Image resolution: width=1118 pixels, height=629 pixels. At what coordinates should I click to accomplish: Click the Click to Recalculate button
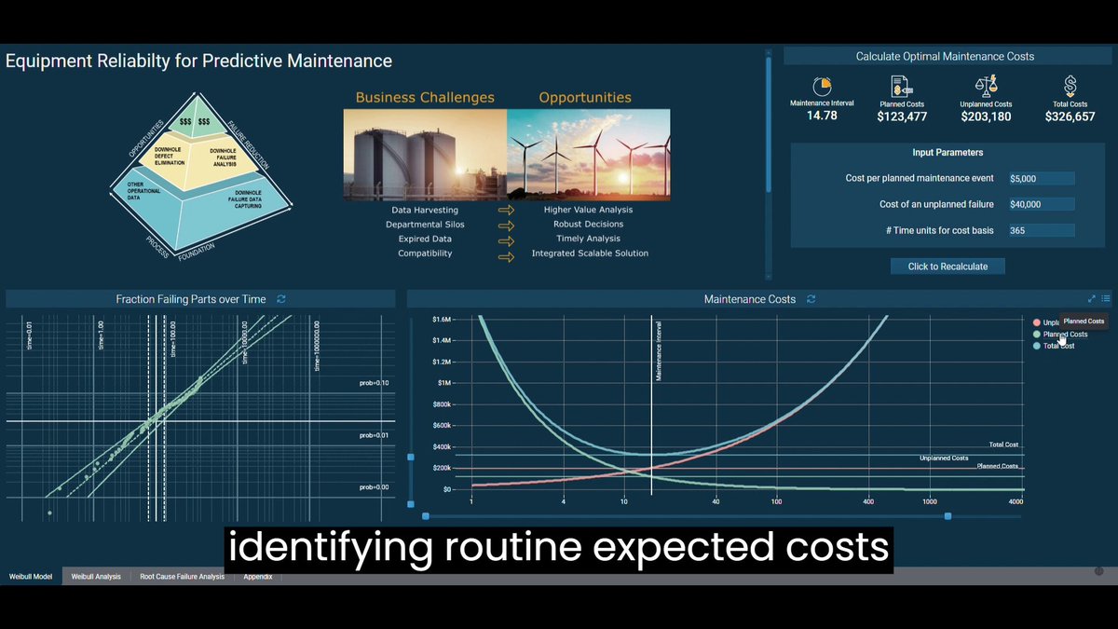(948, 267)
